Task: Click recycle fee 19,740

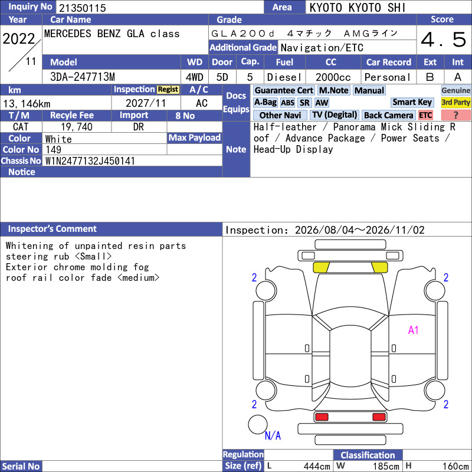Action: (x=77, y=127)
